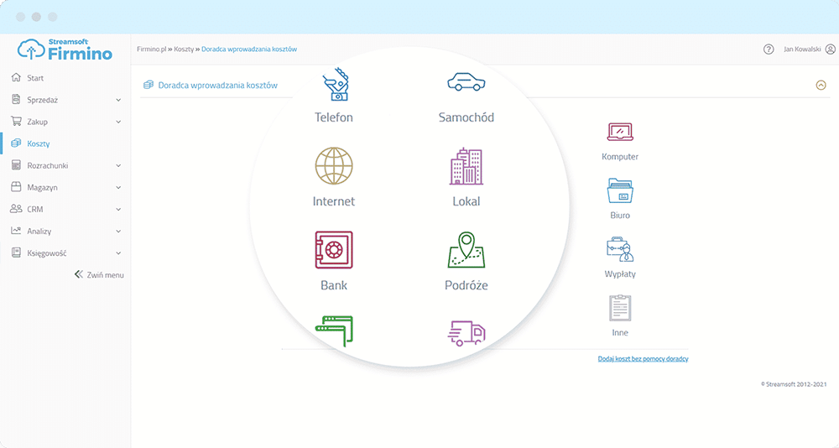The height and width of the screenshot is (448, 839).
Task: Go to Rozrachunki in the sidebar
Action: (x=46, y=165)
